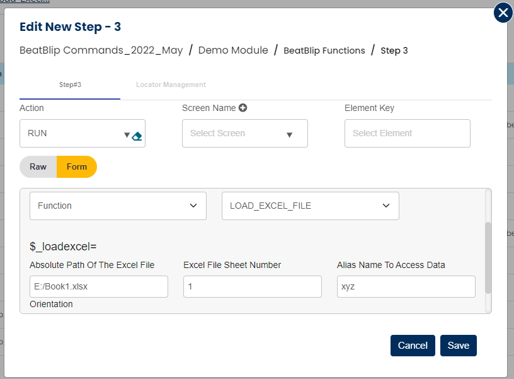Open the Locator Management tab
Image resolution: width=514 pixels, height=379 pixels.
click(x=171, y=85)
